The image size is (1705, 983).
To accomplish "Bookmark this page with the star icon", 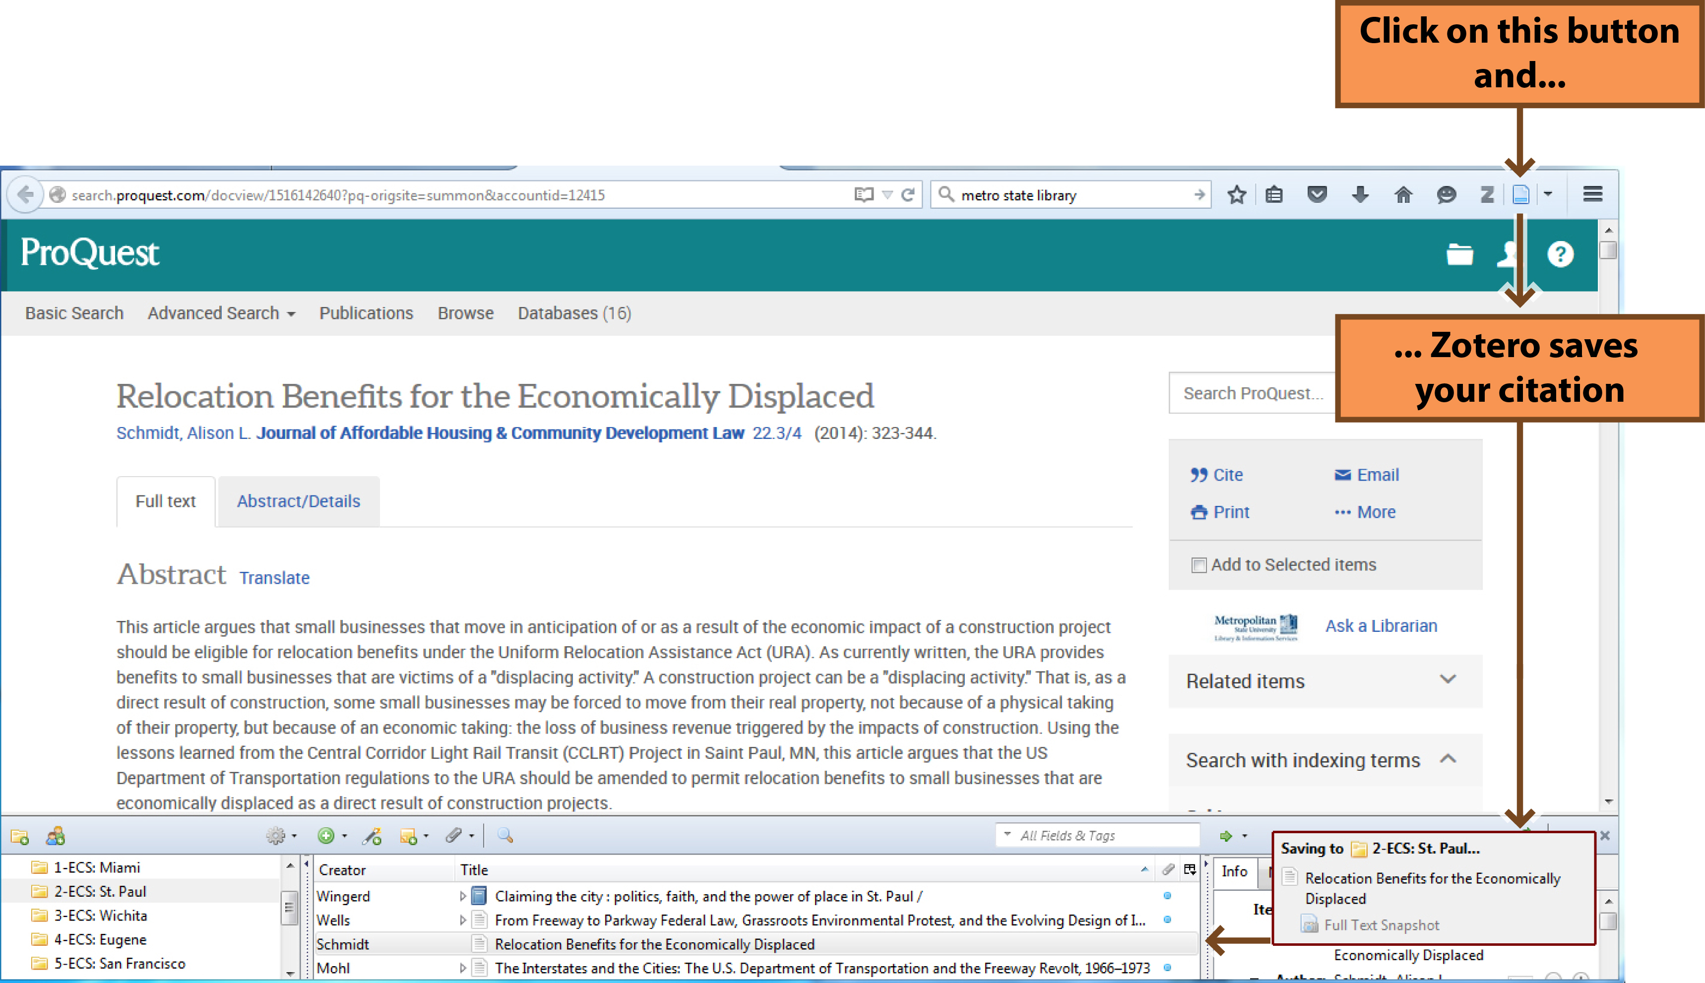I will [1236, 195].
